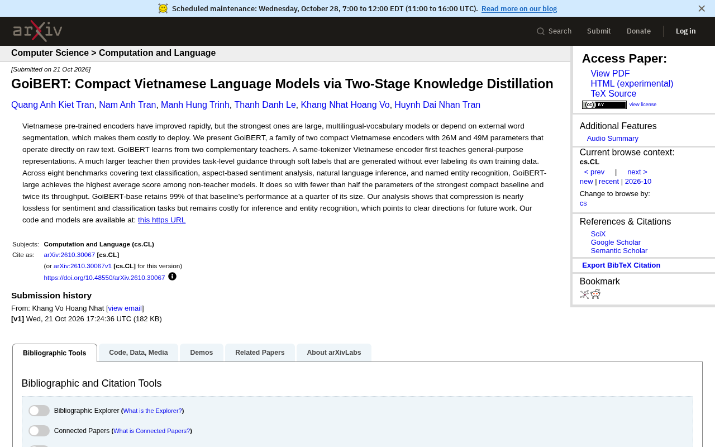715x447 pixels.
Task: Share via the Reddit bookmark icon
Action: click(595, 294)
